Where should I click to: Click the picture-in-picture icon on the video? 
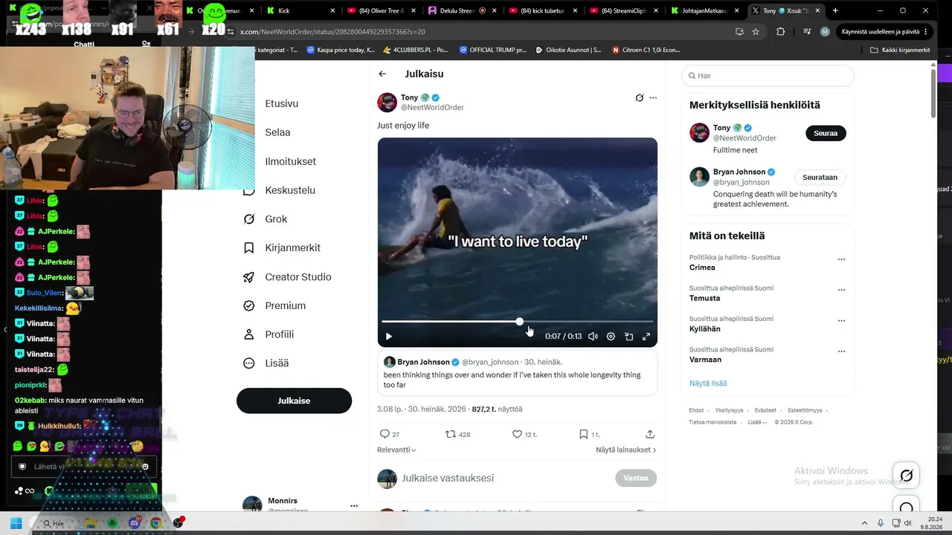[628, 337]
